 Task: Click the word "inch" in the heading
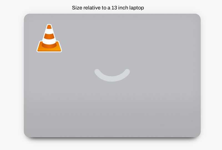pyautogui.click(x=123, y=8)
